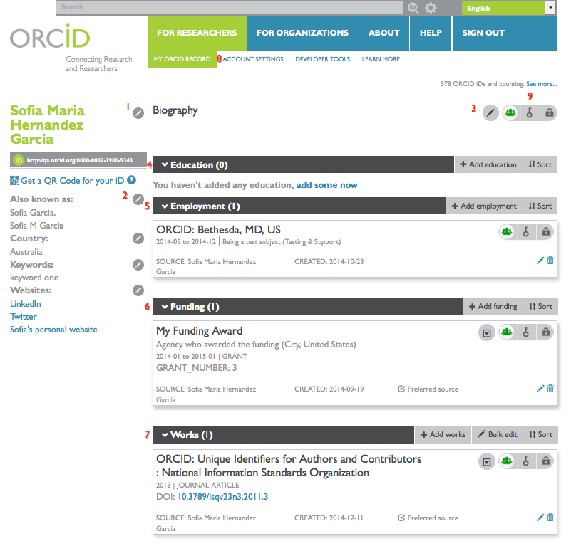Click Add employment button
The width and height of the screenshot is (571, 551).
coord(484,206)
